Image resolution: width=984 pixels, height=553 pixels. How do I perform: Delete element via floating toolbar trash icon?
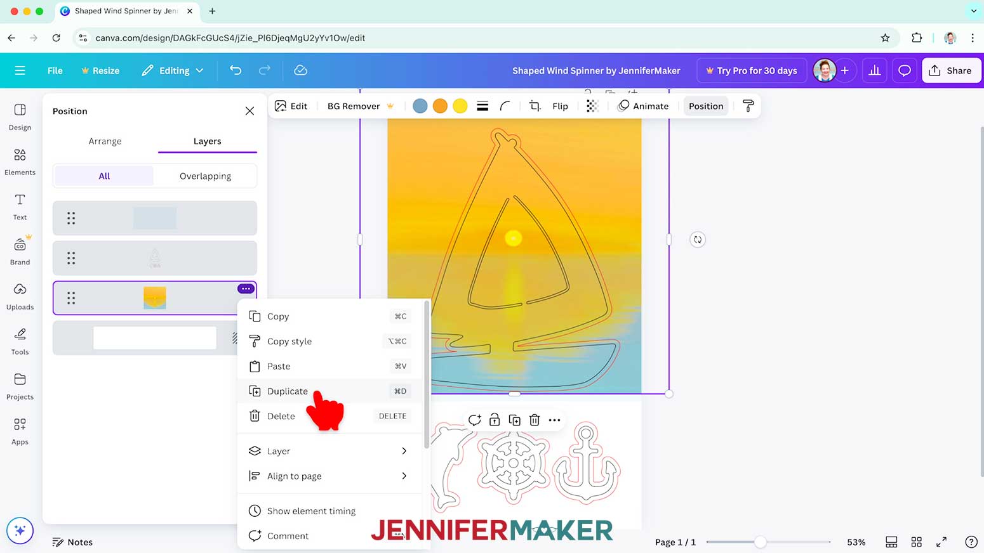[x=535, y=420]
